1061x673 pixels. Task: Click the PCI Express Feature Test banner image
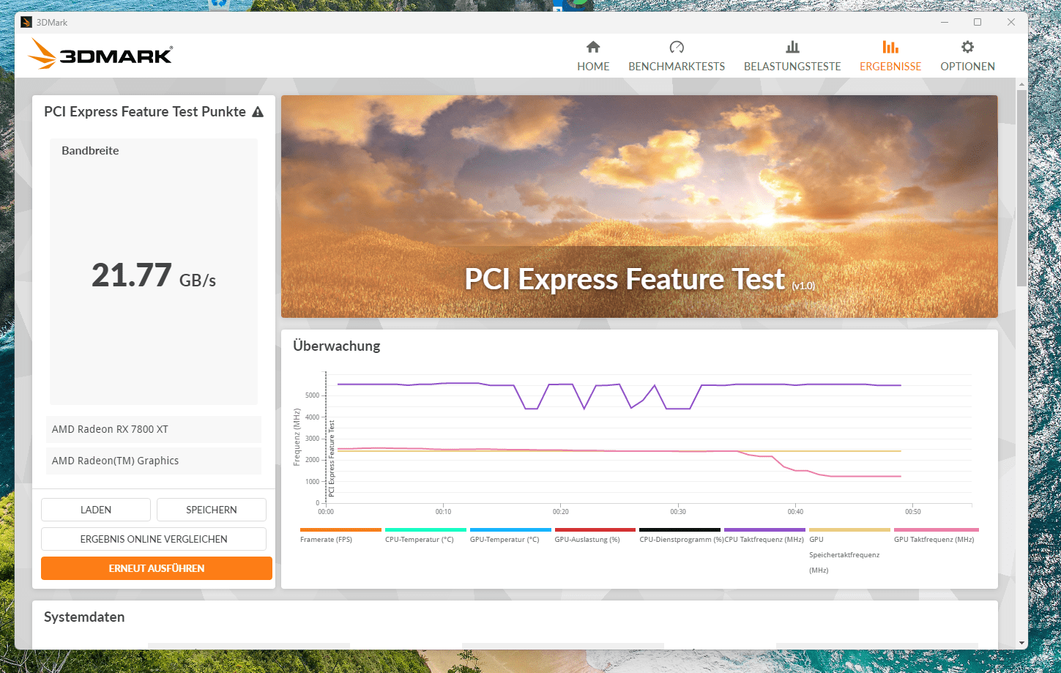[x=639, y=207]
